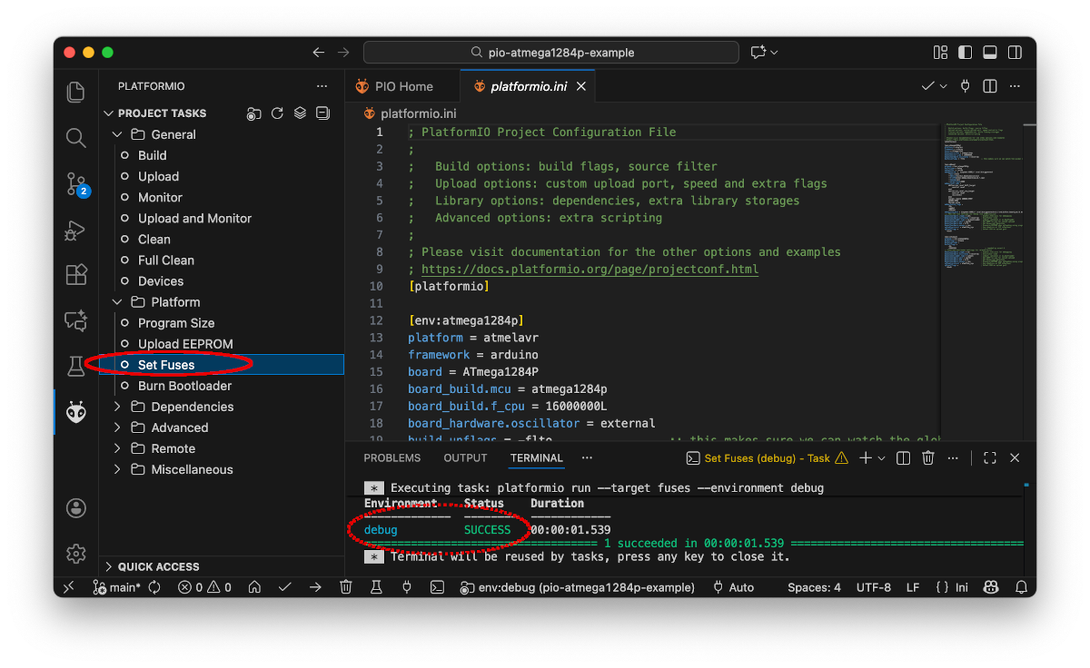
Task: Switch to the PROBLEMS panel tab
Action: click(392, 458)
